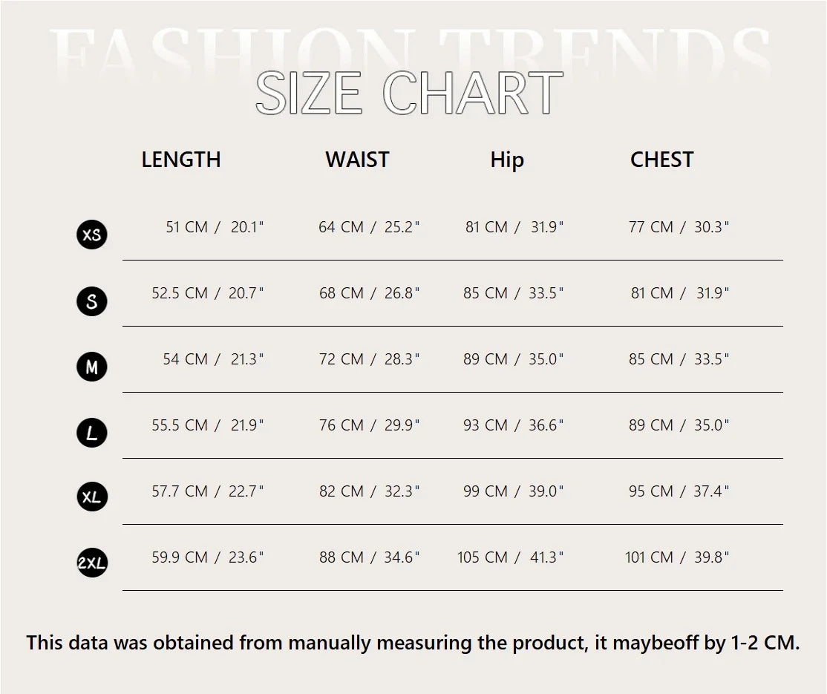Viewport: 827px width, 694px height.
Task: Click the XL size badge icon
Action: click(x=92, y=497)
